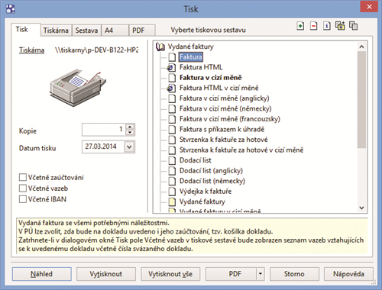The image size is (382, 290).
Task: Switch to the Tiskárna tab
Action: point(56,31)
